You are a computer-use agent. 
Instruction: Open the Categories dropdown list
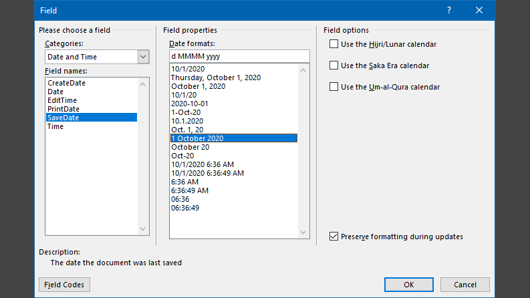143,57
